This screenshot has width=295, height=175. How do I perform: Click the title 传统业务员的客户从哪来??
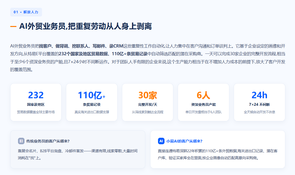[x=48, y=141]
